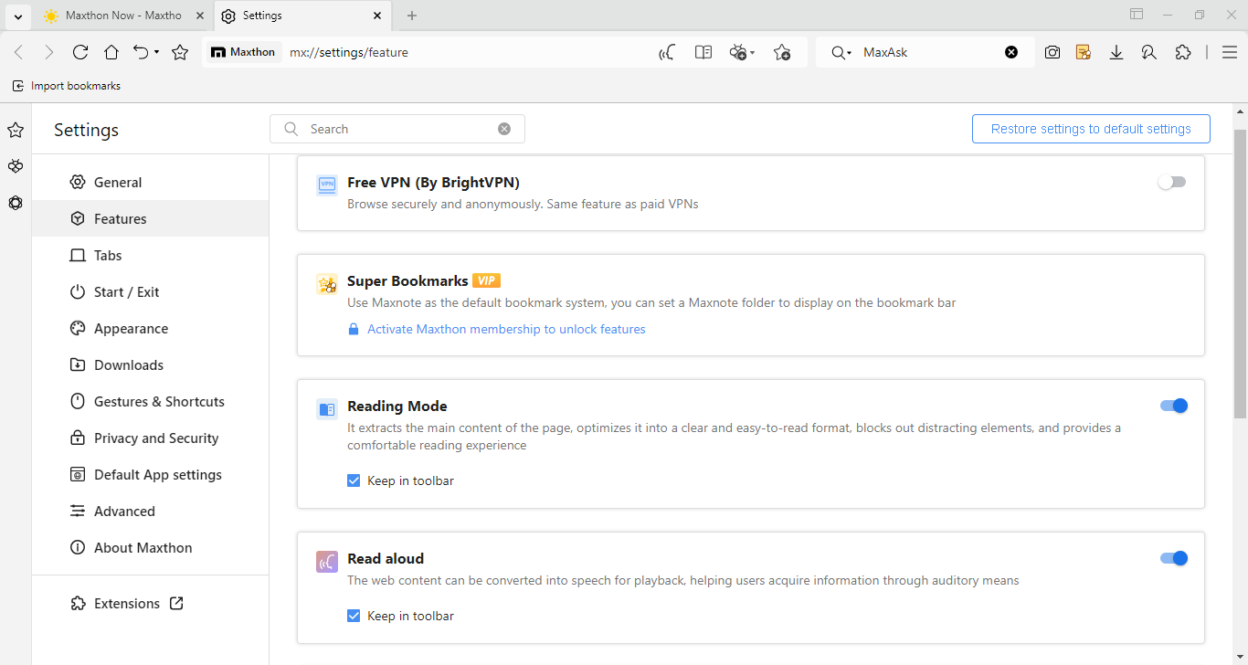Open Default App settings
The width and height of the screenshot is (1248, 665).
tap(151, 474)
